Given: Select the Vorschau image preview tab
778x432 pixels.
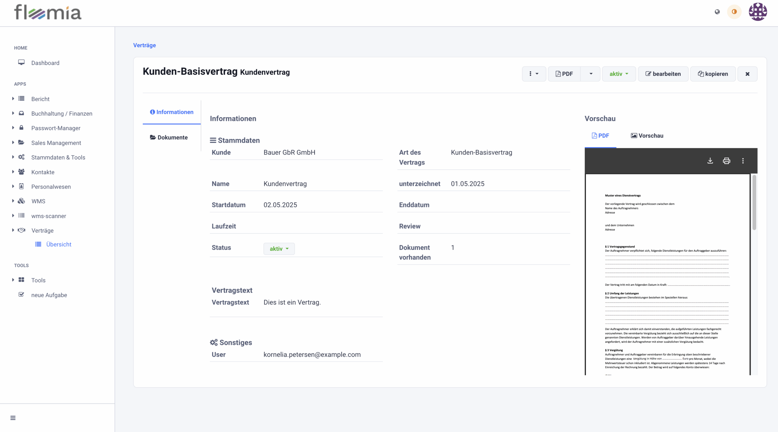Looking at the screenshot, I should click(647, 136).
